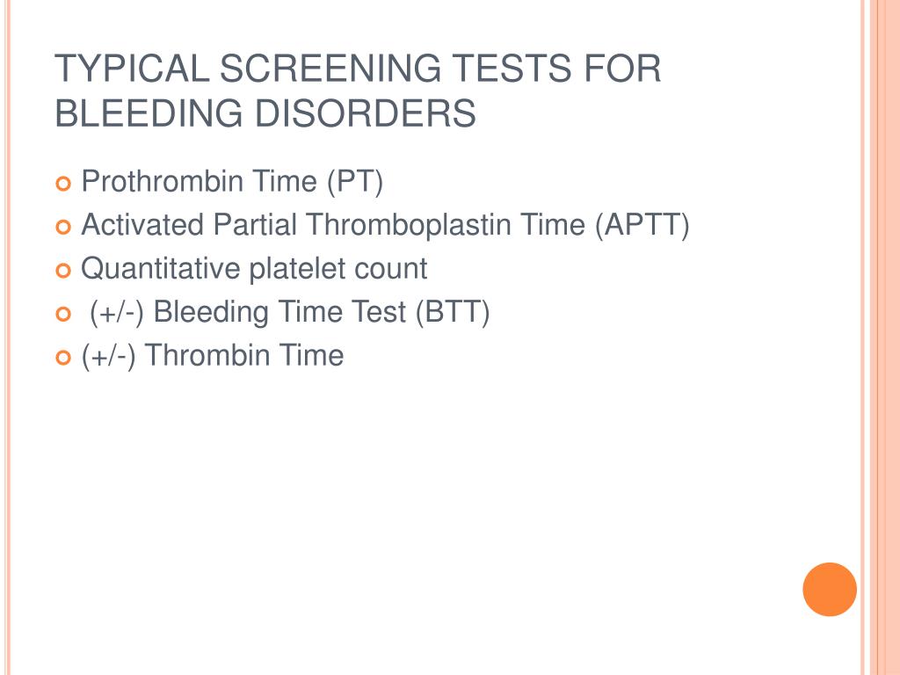Select the 'Quantitative platelet count' line
Viewport: 900px width, 675px height.
254,269
